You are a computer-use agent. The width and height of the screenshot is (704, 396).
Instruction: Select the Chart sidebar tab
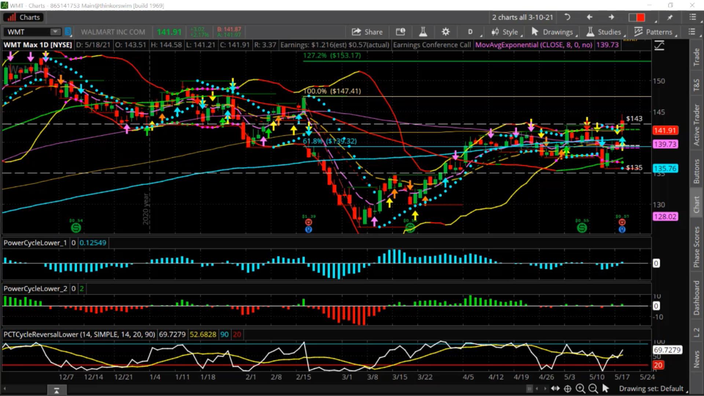click(x=696, y=204)
